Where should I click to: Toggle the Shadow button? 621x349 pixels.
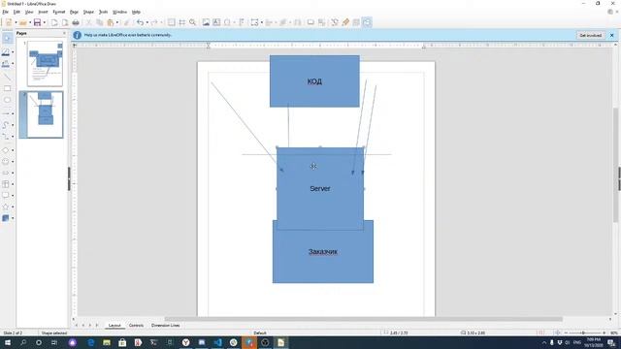point(310,22)
